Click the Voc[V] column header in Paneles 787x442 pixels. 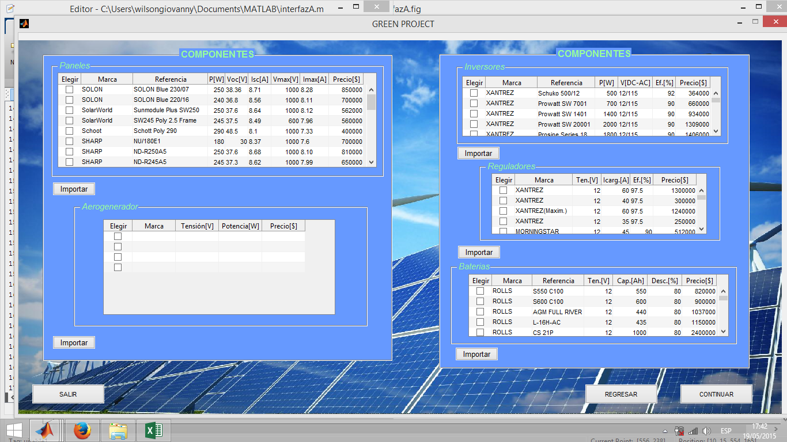point(237,79)
